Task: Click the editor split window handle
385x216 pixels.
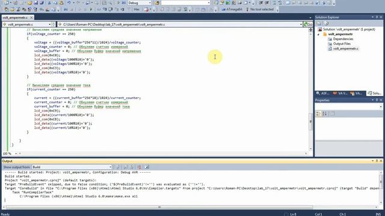Action: coord(310,29)
